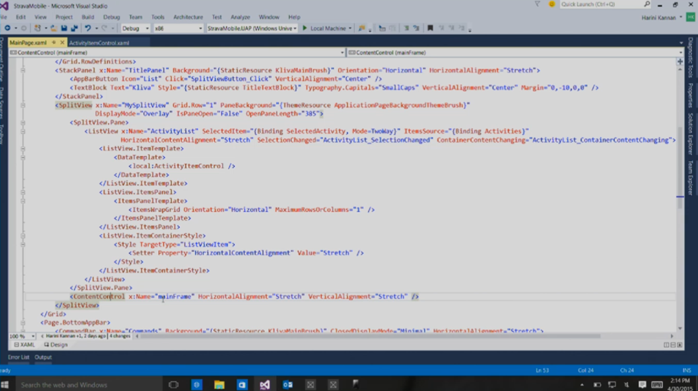Open the Team Explorer side tab

[x=691, y=178]
